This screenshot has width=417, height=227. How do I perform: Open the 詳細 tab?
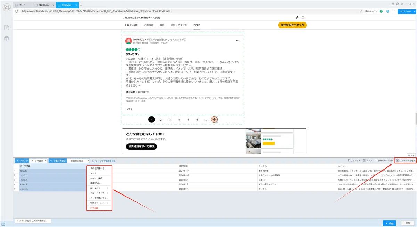pos(162,25)
